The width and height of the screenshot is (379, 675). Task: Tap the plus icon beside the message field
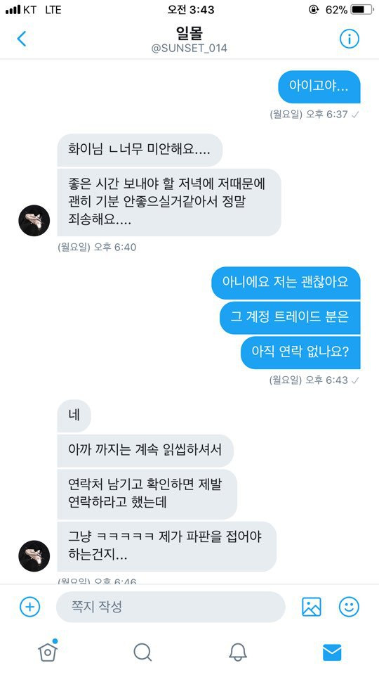tap(29, 607)
